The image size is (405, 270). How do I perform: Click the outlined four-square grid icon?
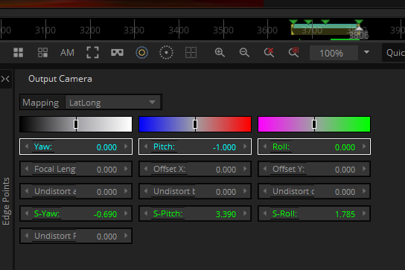click(42, 53)
